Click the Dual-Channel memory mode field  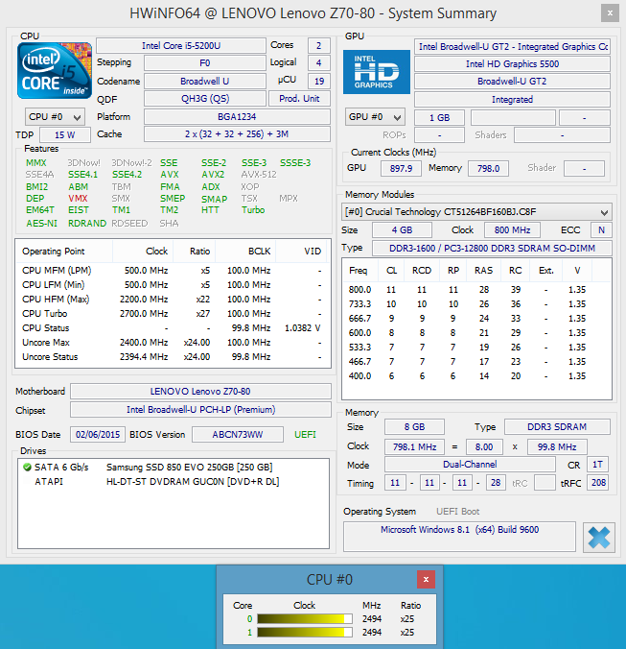click(470, 465)
